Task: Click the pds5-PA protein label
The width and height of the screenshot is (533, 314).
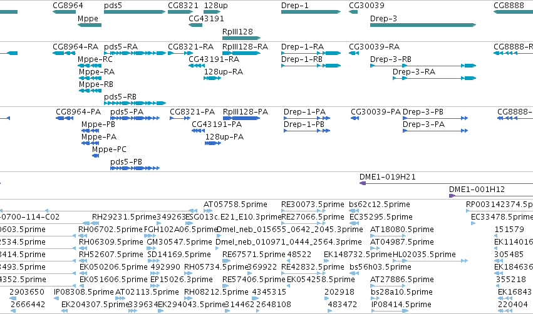Action: [x=127, y=112]
